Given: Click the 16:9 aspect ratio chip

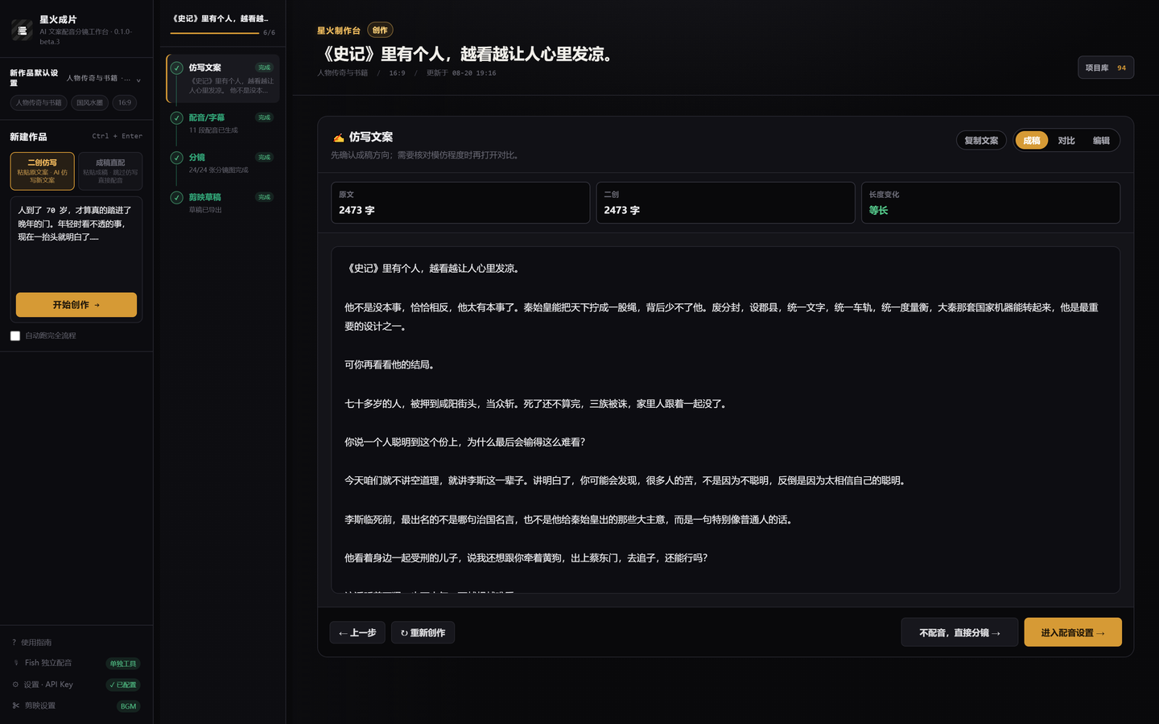Looking at the screenshot, I should tap(125, 103).
